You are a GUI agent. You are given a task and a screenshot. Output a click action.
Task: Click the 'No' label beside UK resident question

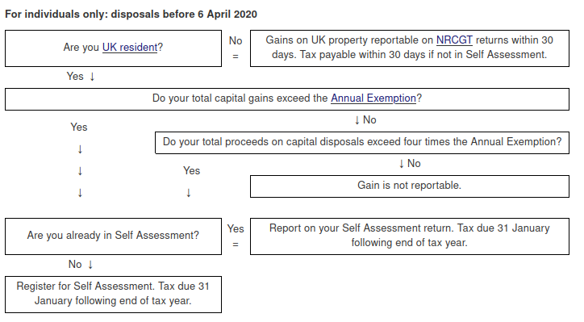click(236, 40)
